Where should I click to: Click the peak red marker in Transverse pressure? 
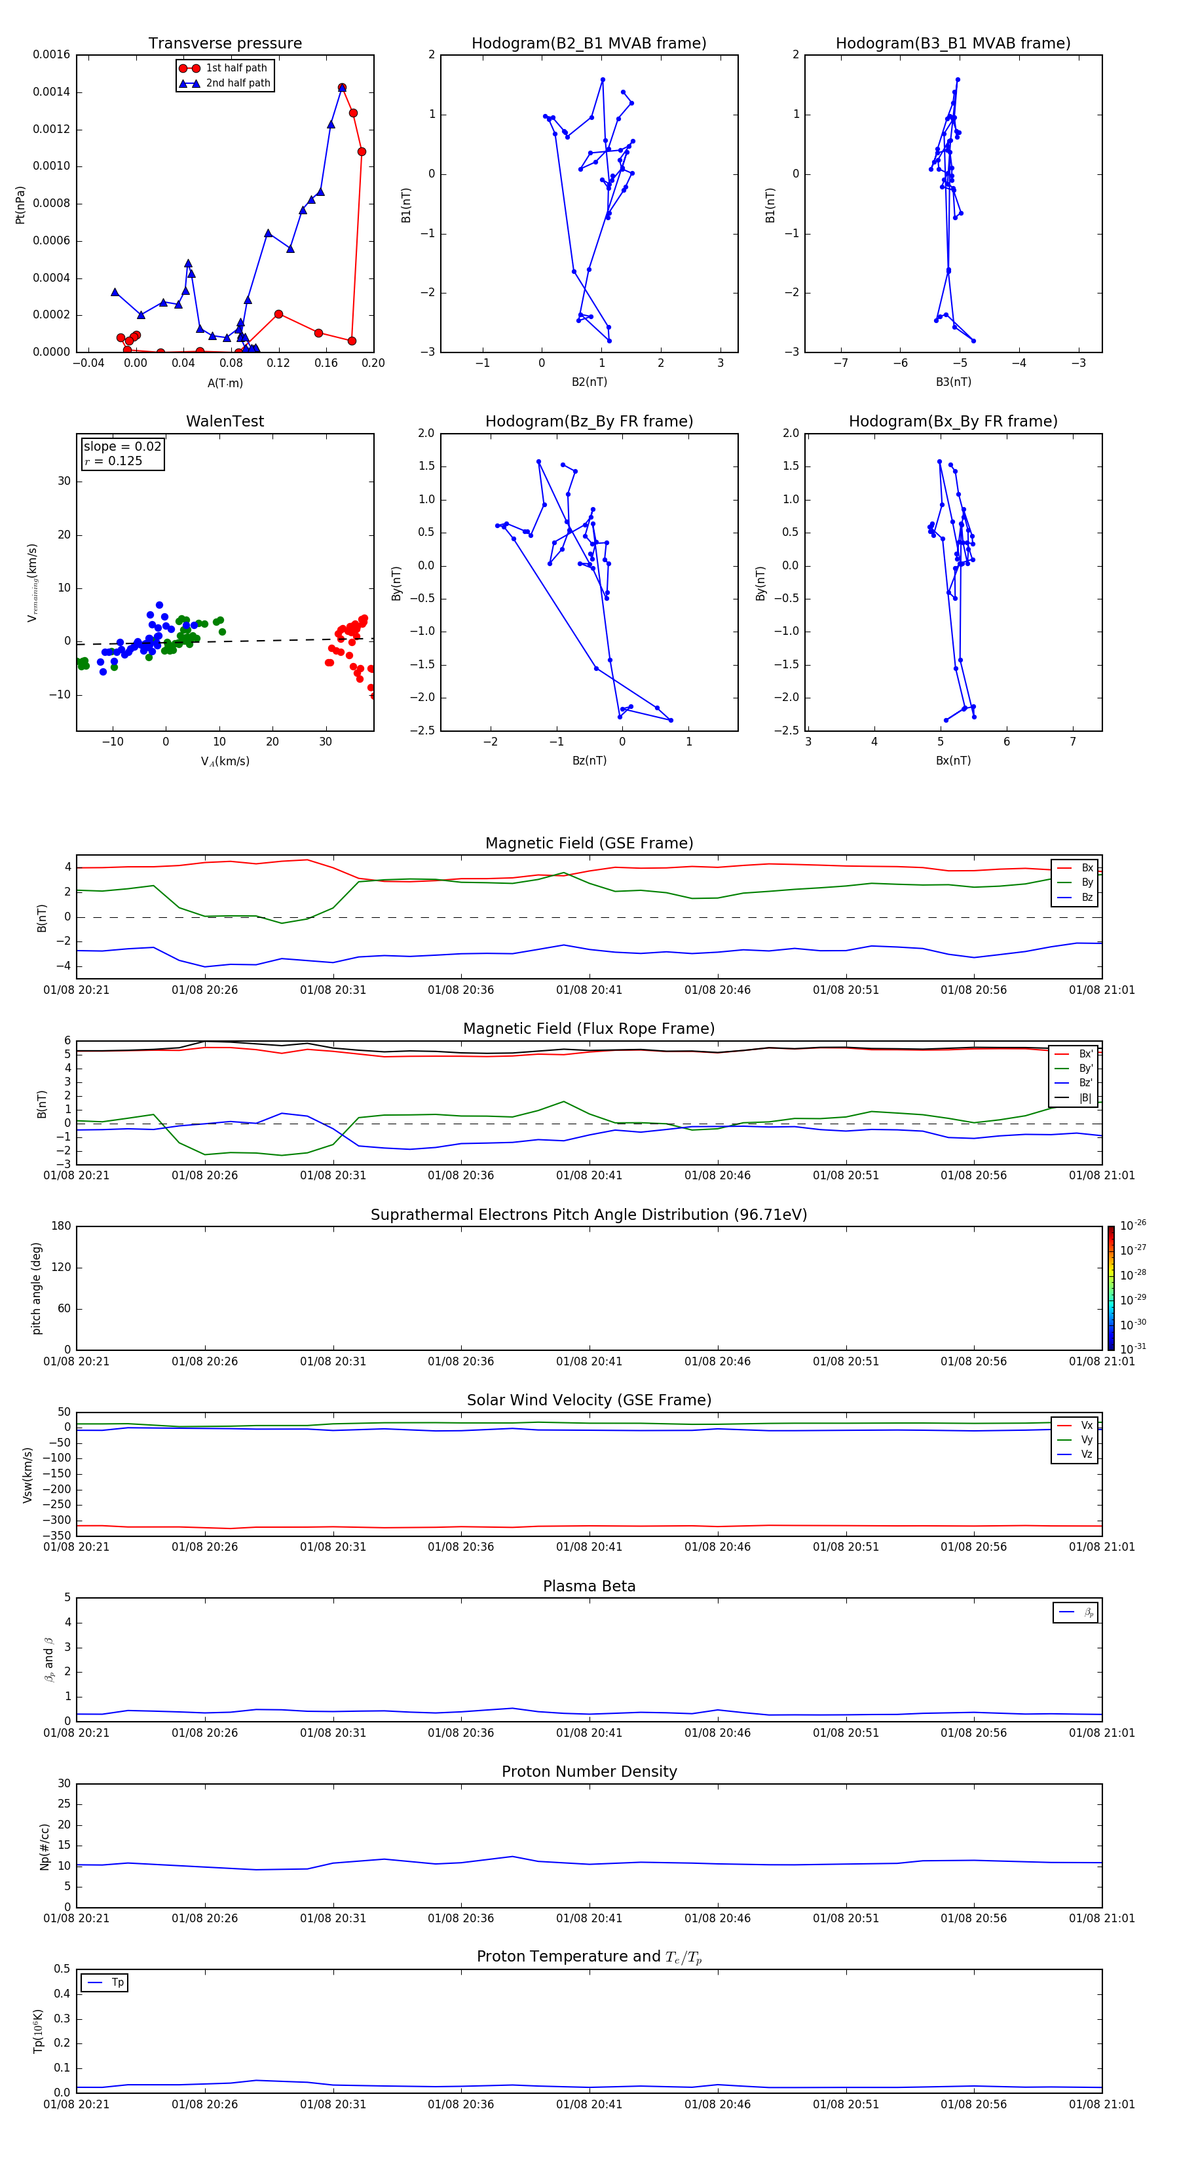click(341, 87)
